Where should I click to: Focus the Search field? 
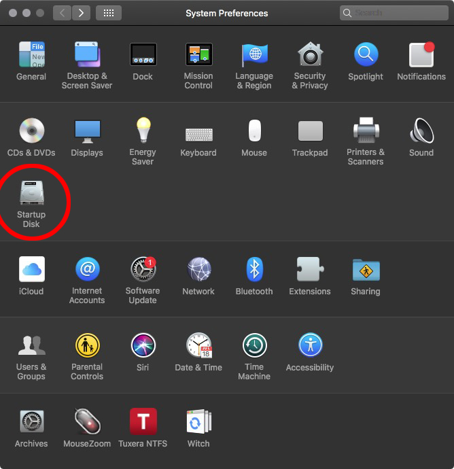coord(394,13)
